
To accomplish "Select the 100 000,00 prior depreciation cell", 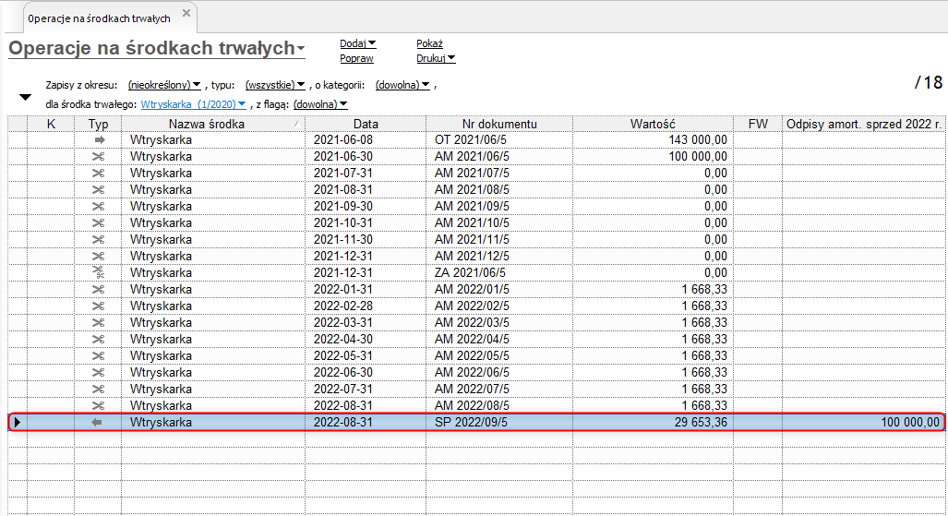I will click(864, 422).
